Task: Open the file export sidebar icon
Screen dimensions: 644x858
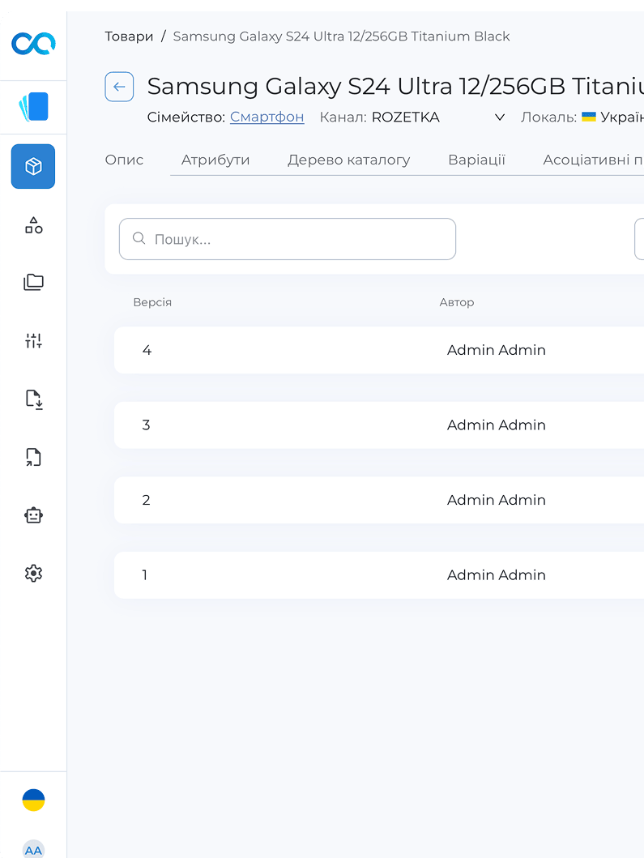Action: pos(33,457)
